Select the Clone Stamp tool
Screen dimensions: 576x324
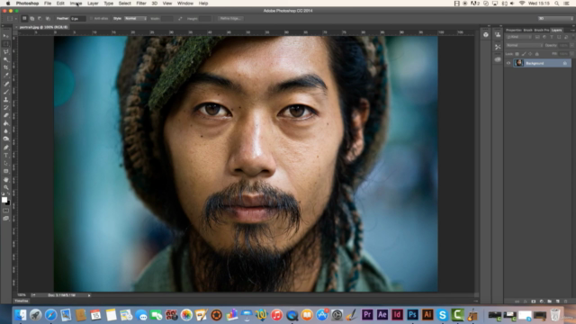tap(6, 100)
